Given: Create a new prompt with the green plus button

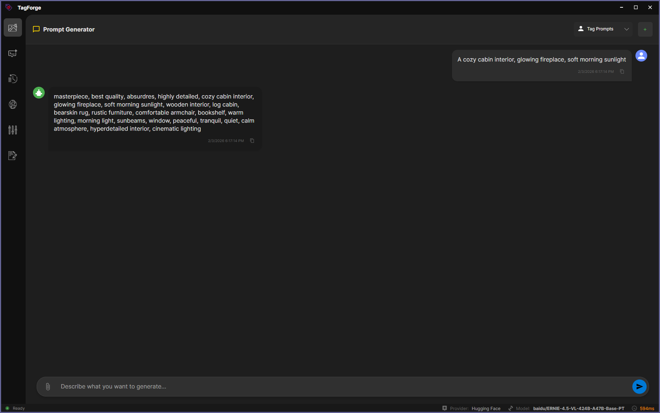Looking at the screenshot, I should click(x=645, y=29).
